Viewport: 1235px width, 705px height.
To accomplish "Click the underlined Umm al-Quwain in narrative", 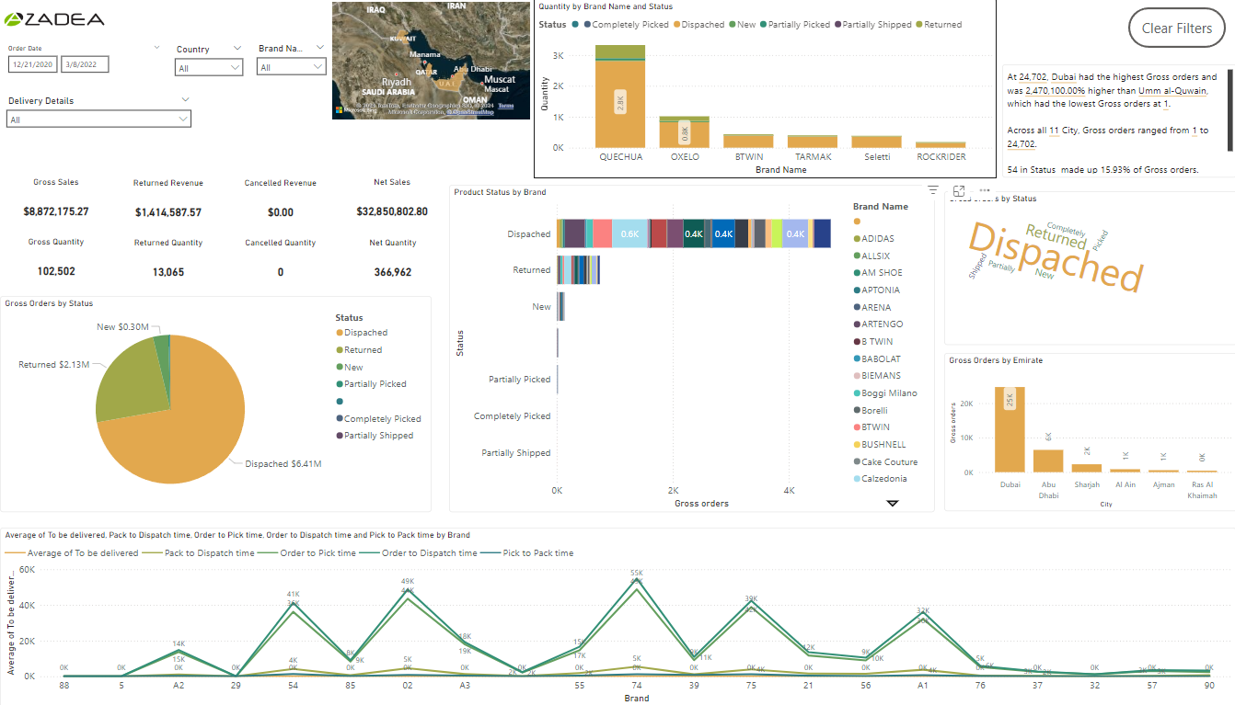I will pyautogui.click(x=1172, y=91).
